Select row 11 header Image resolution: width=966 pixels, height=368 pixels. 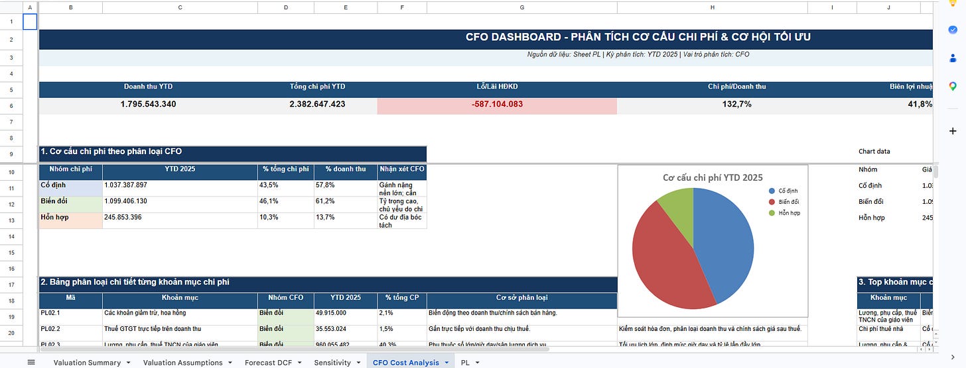pos(11,188)
